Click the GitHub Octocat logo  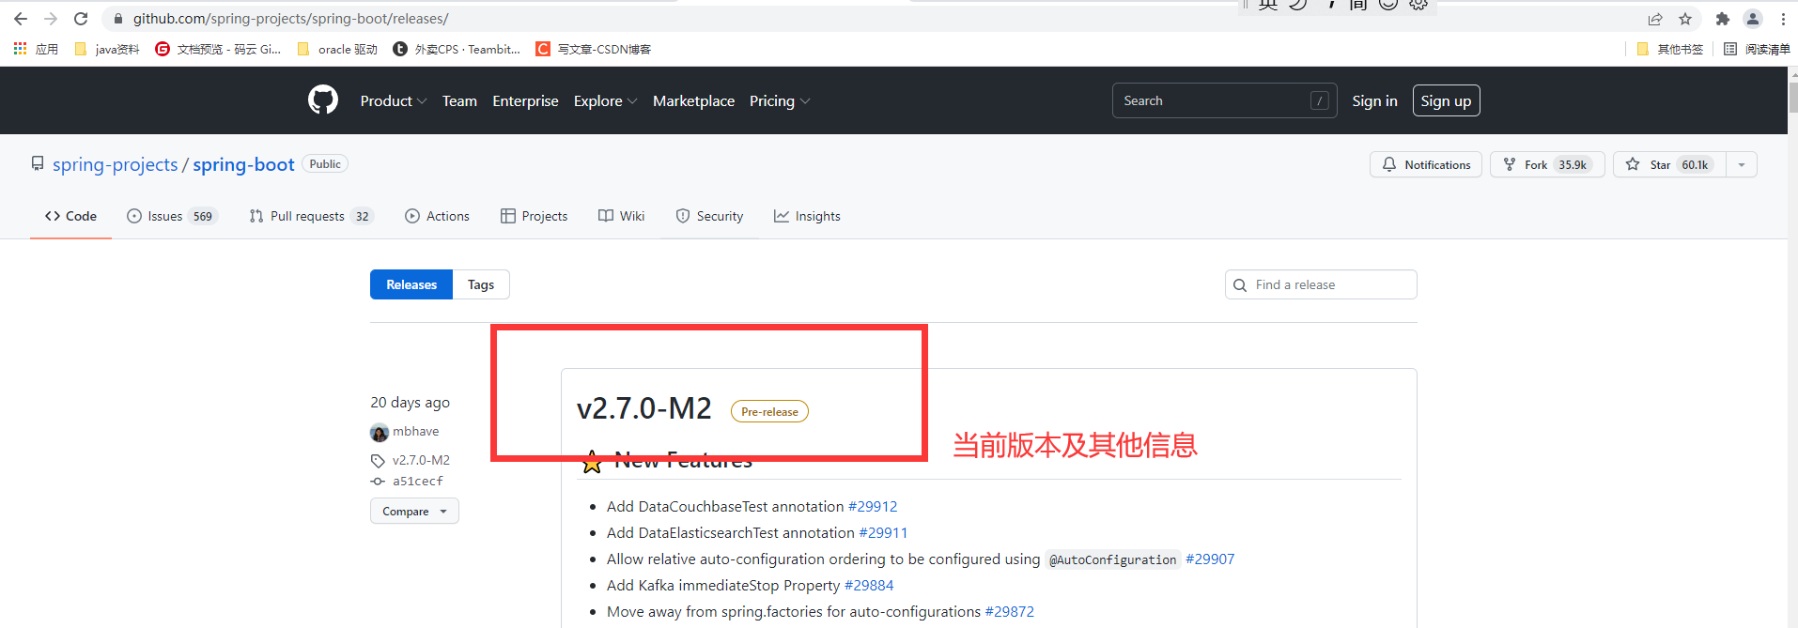323,100
